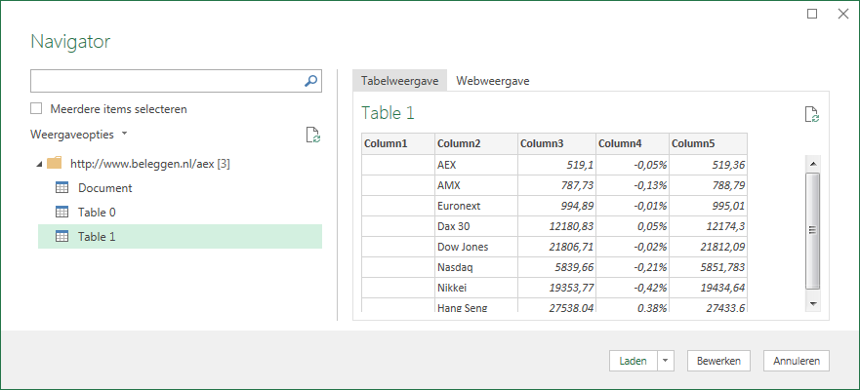Enable 'Meerdere items selecteren' checkbox
Screen dimensions: 860x390
coord(37,109)
